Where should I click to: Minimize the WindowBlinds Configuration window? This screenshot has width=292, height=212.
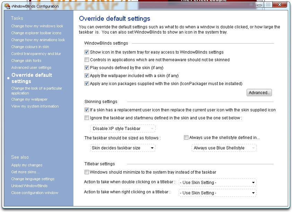[259, 5]
